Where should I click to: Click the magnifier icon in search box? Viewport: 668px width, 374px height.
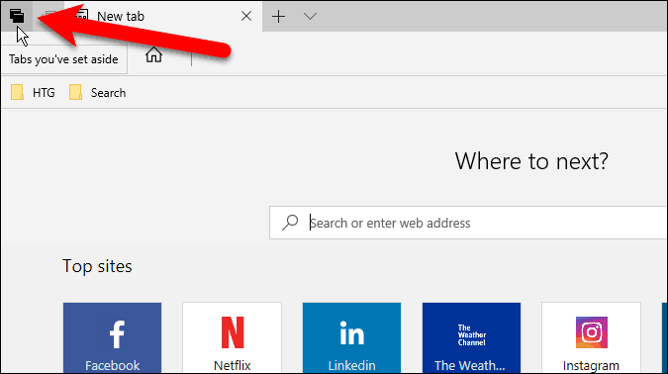coord(290,223)
